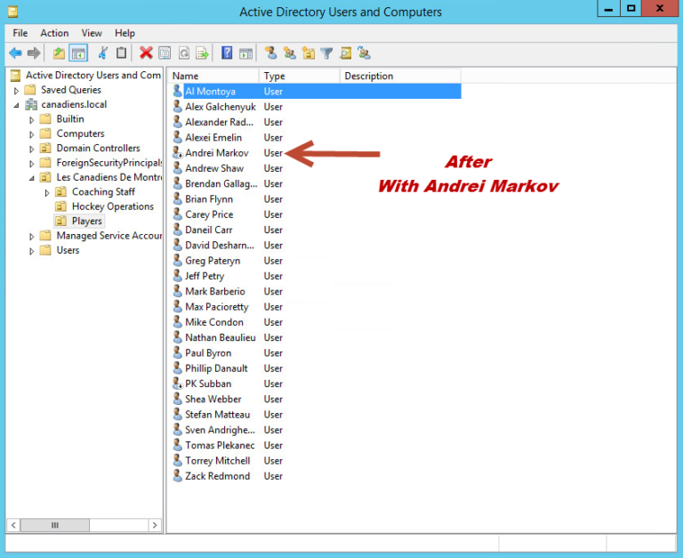Click Al Montoya user icon
Image resolution: width=683 pixels, height=558 pixels.
(177, 91)
